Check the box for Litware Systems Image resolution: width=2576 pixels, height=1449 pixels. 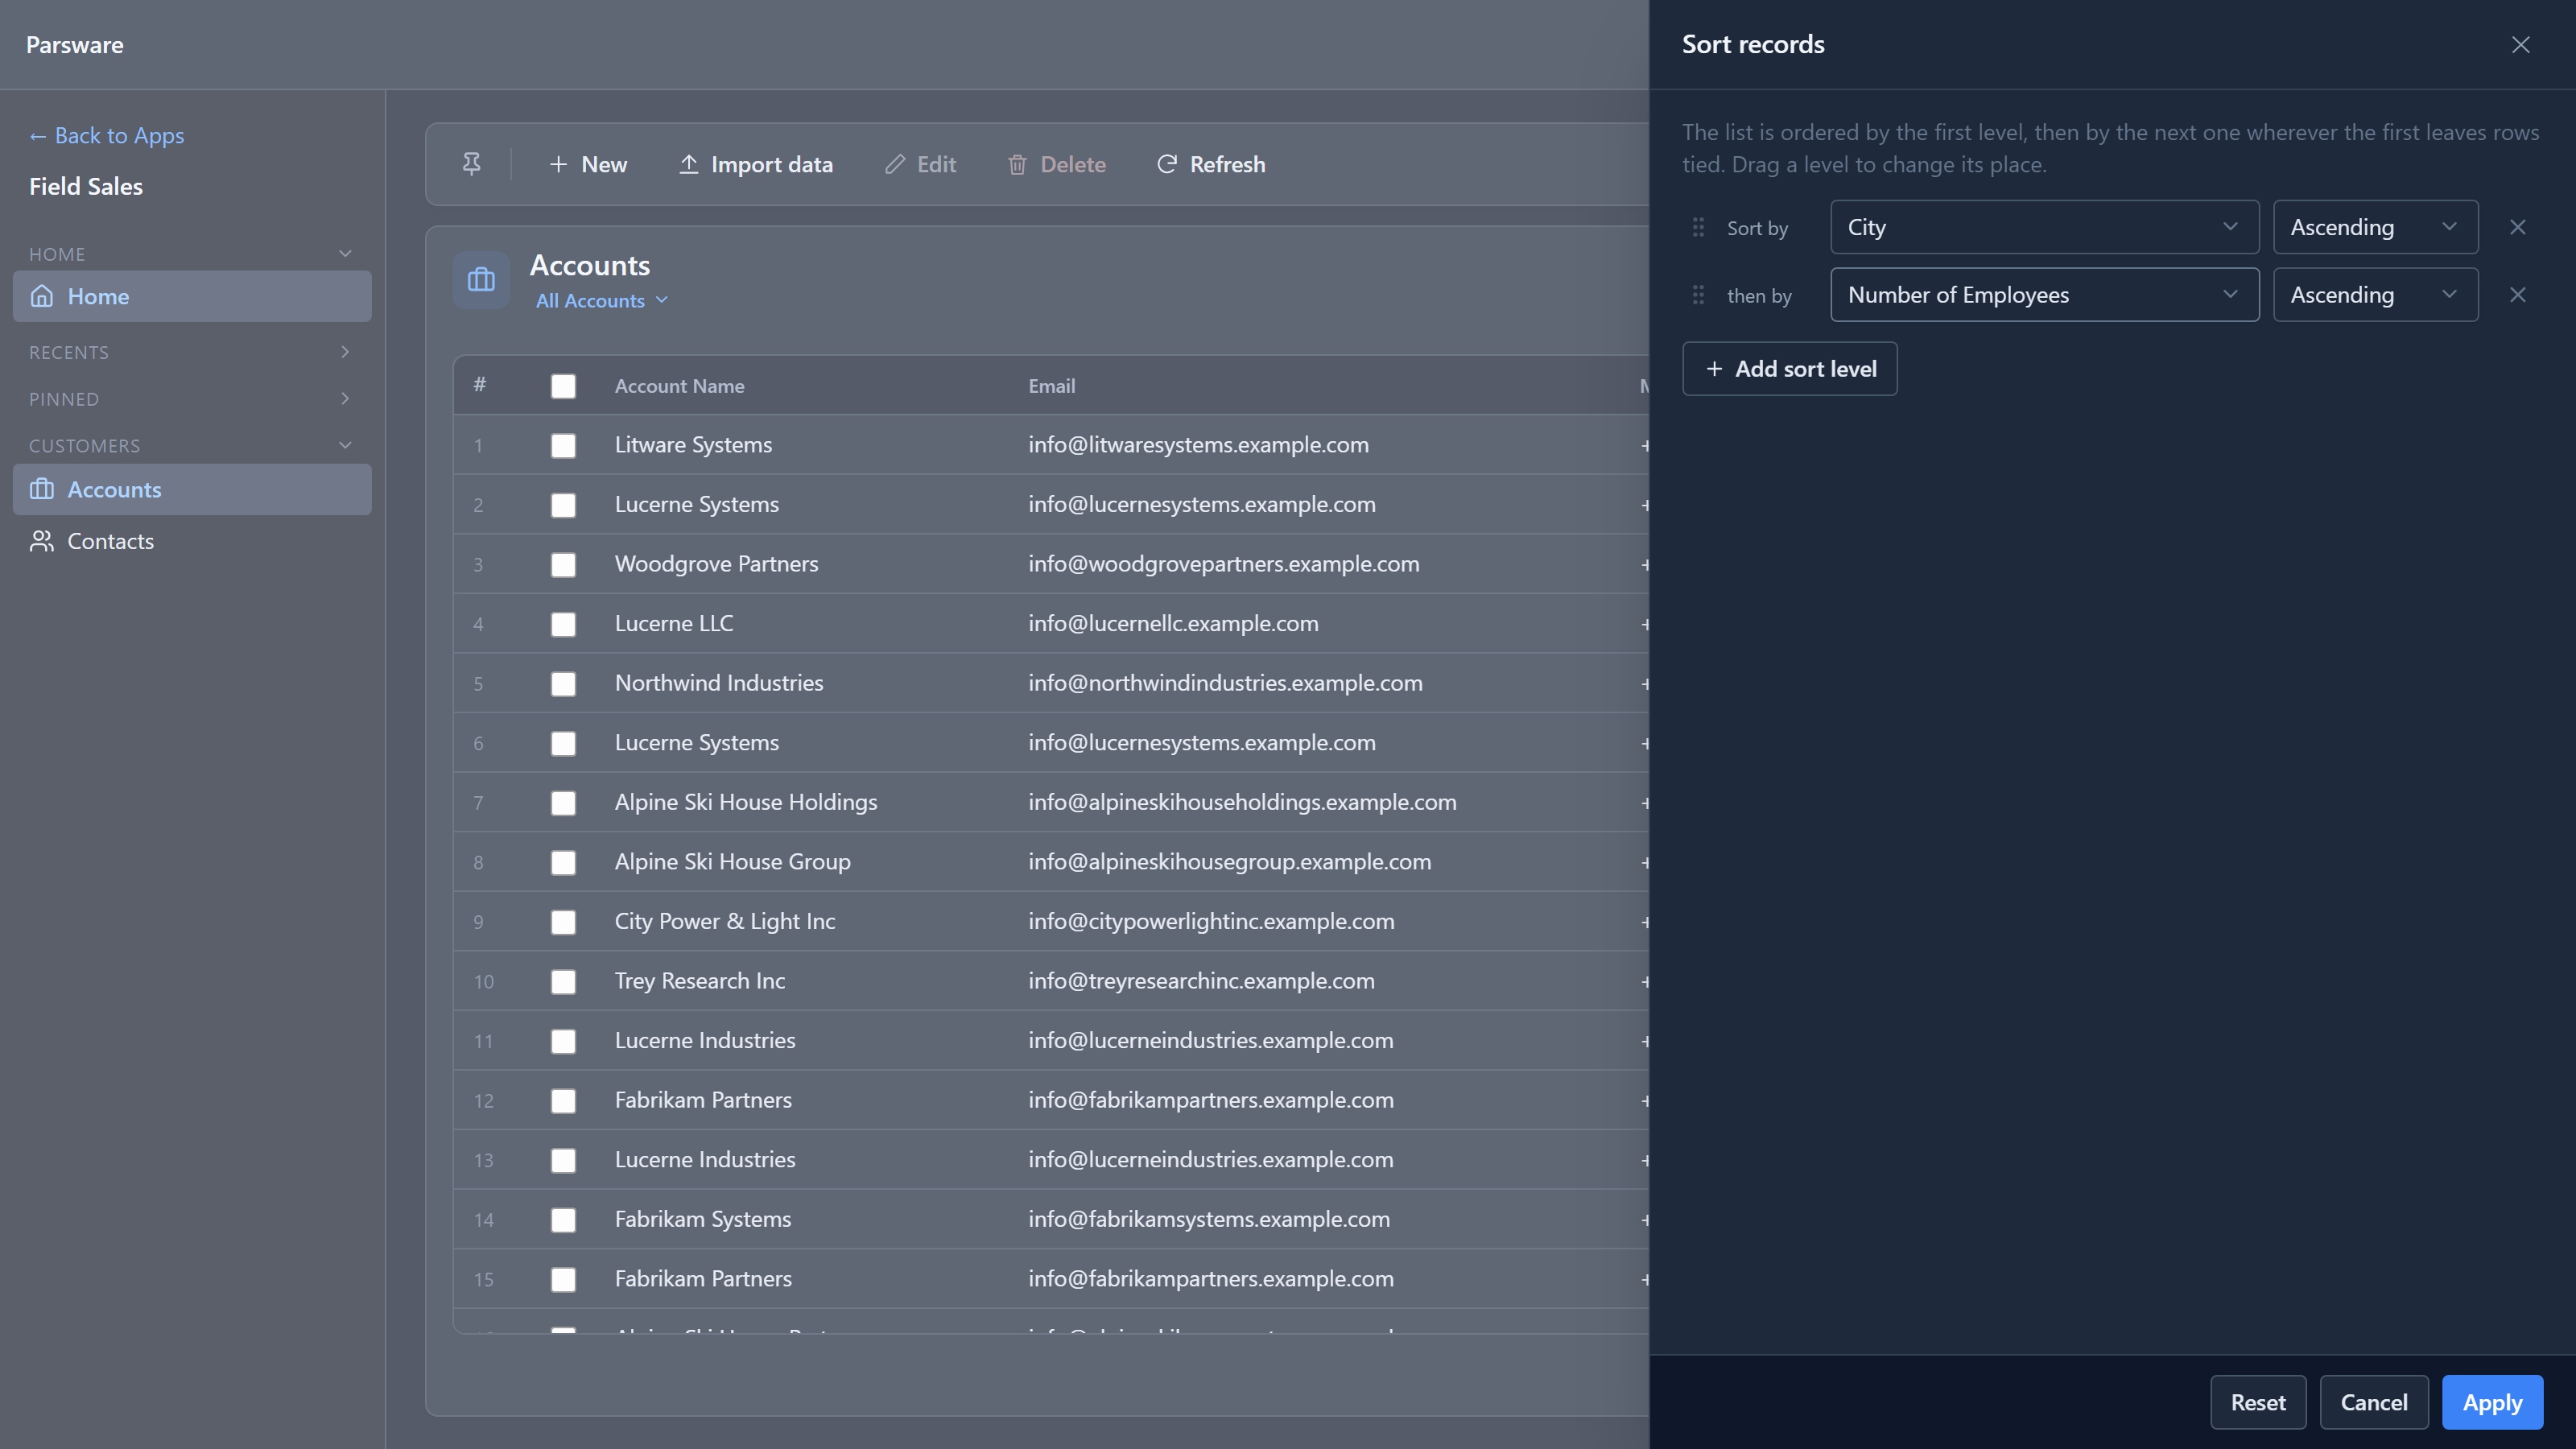coord(563,445)
